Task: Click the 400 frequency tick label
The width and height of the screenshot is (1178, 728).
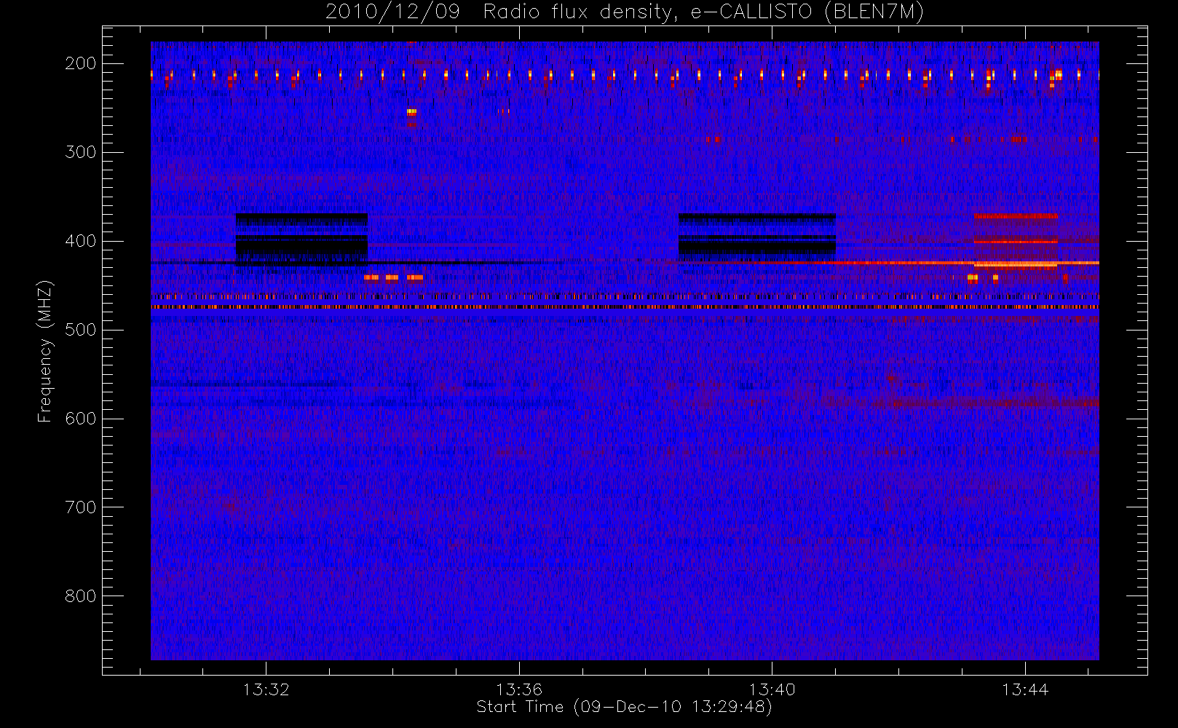Action: click(x=81, y=241)
